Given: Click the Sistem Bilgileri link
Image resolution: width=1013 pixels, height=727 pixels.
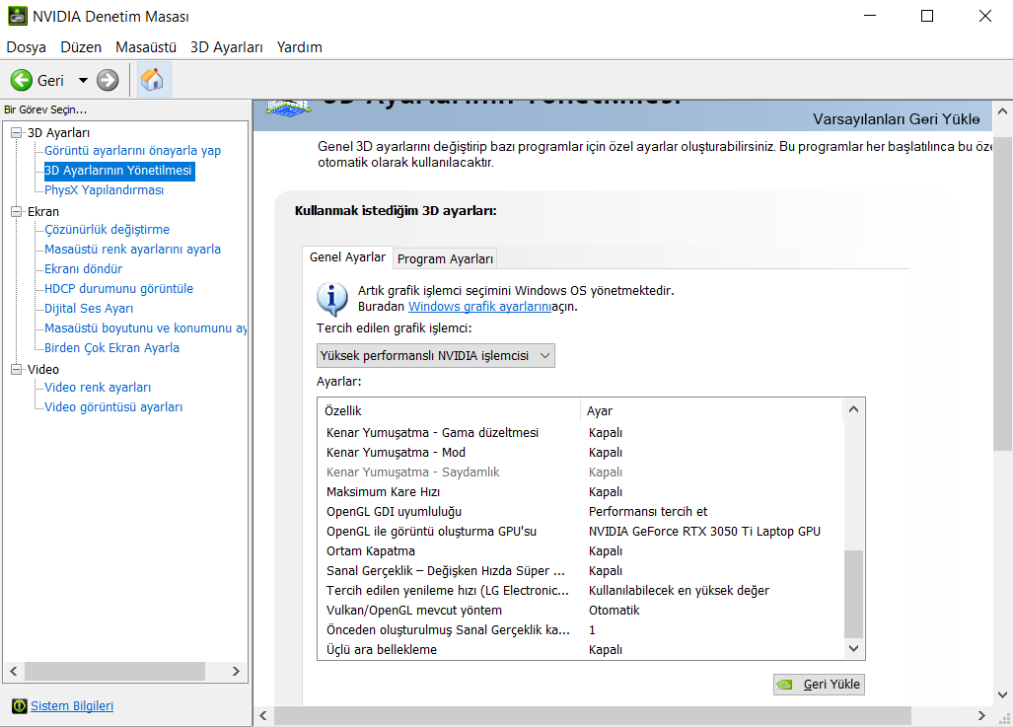Looking at the screenshot, I should (72, 705).
